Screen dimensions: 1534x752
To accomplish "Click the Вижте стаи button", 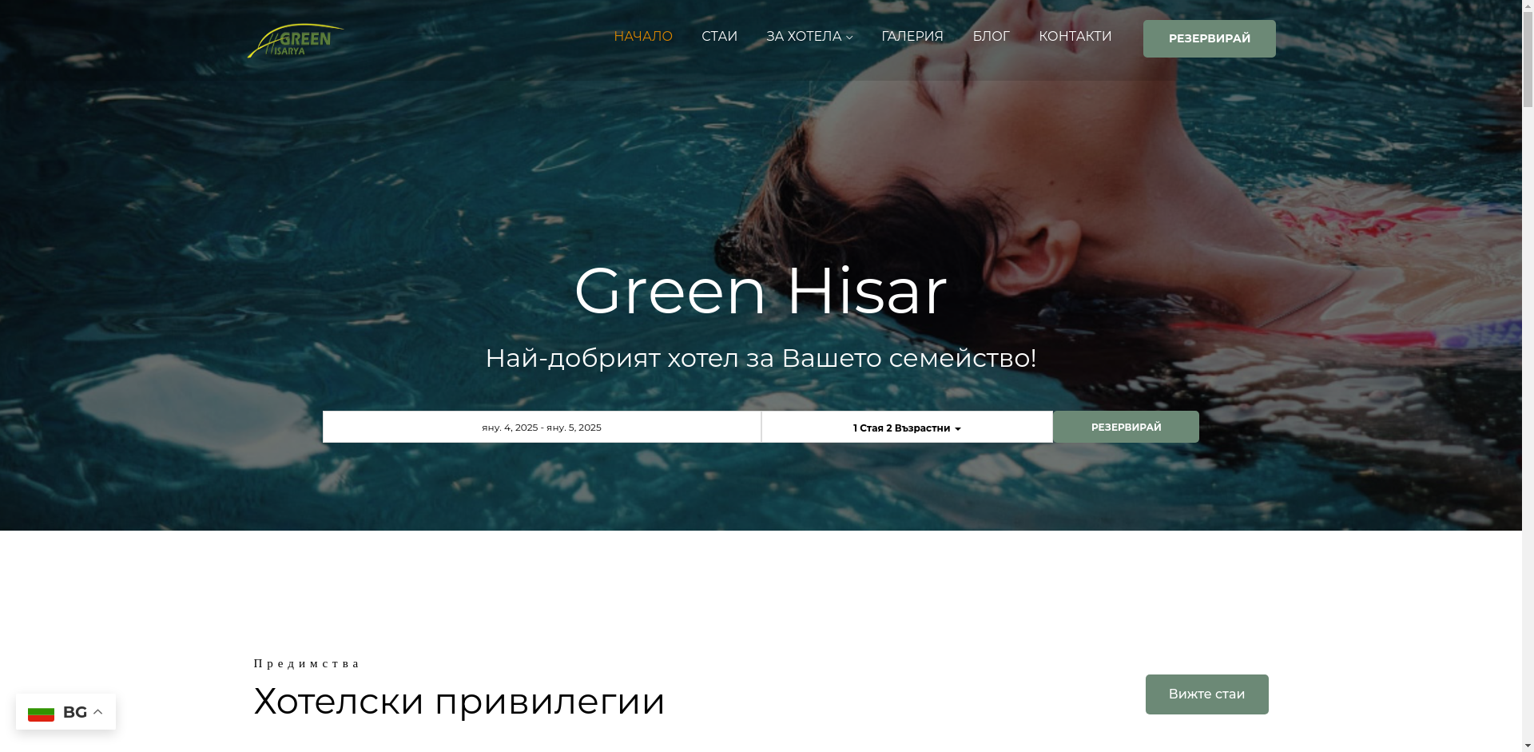I will click(x=1206, y=694).
